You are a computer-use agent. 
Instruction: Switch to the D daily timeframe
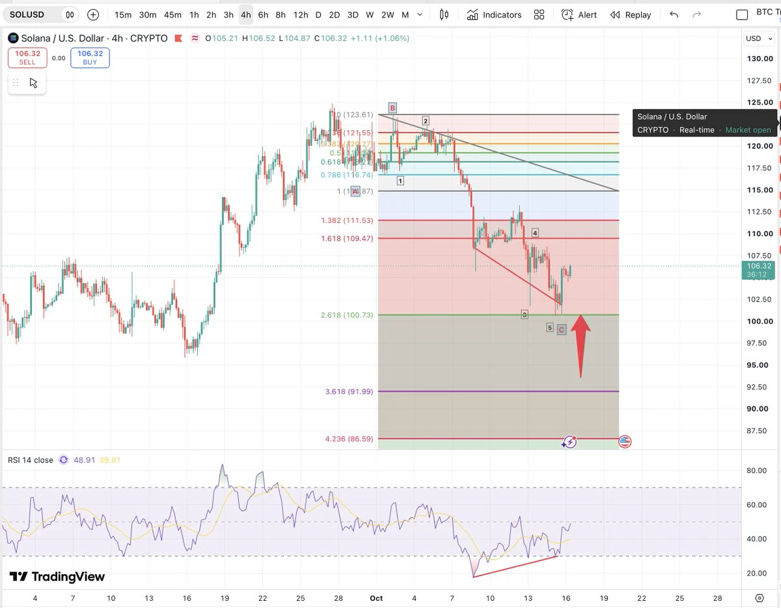tap(318, 14)
